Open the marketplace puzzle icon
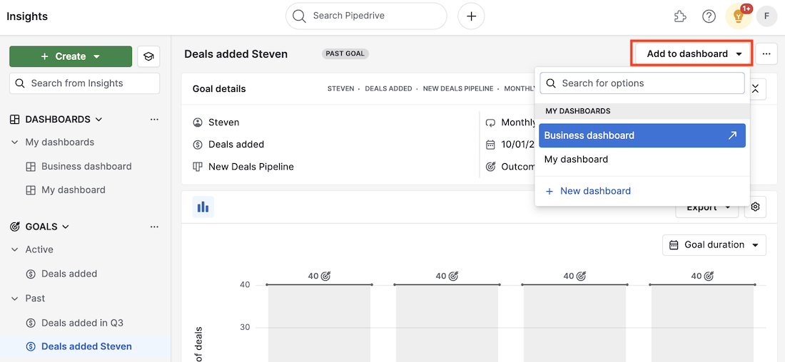Screen dimensions: 785x362 tap(679, 16)
